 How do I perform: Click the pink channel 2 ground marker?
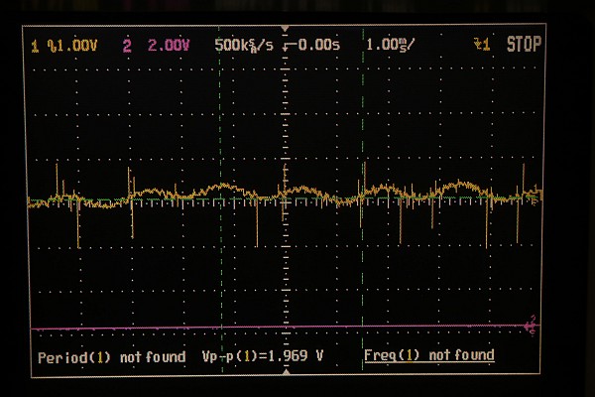coord(531,325)
